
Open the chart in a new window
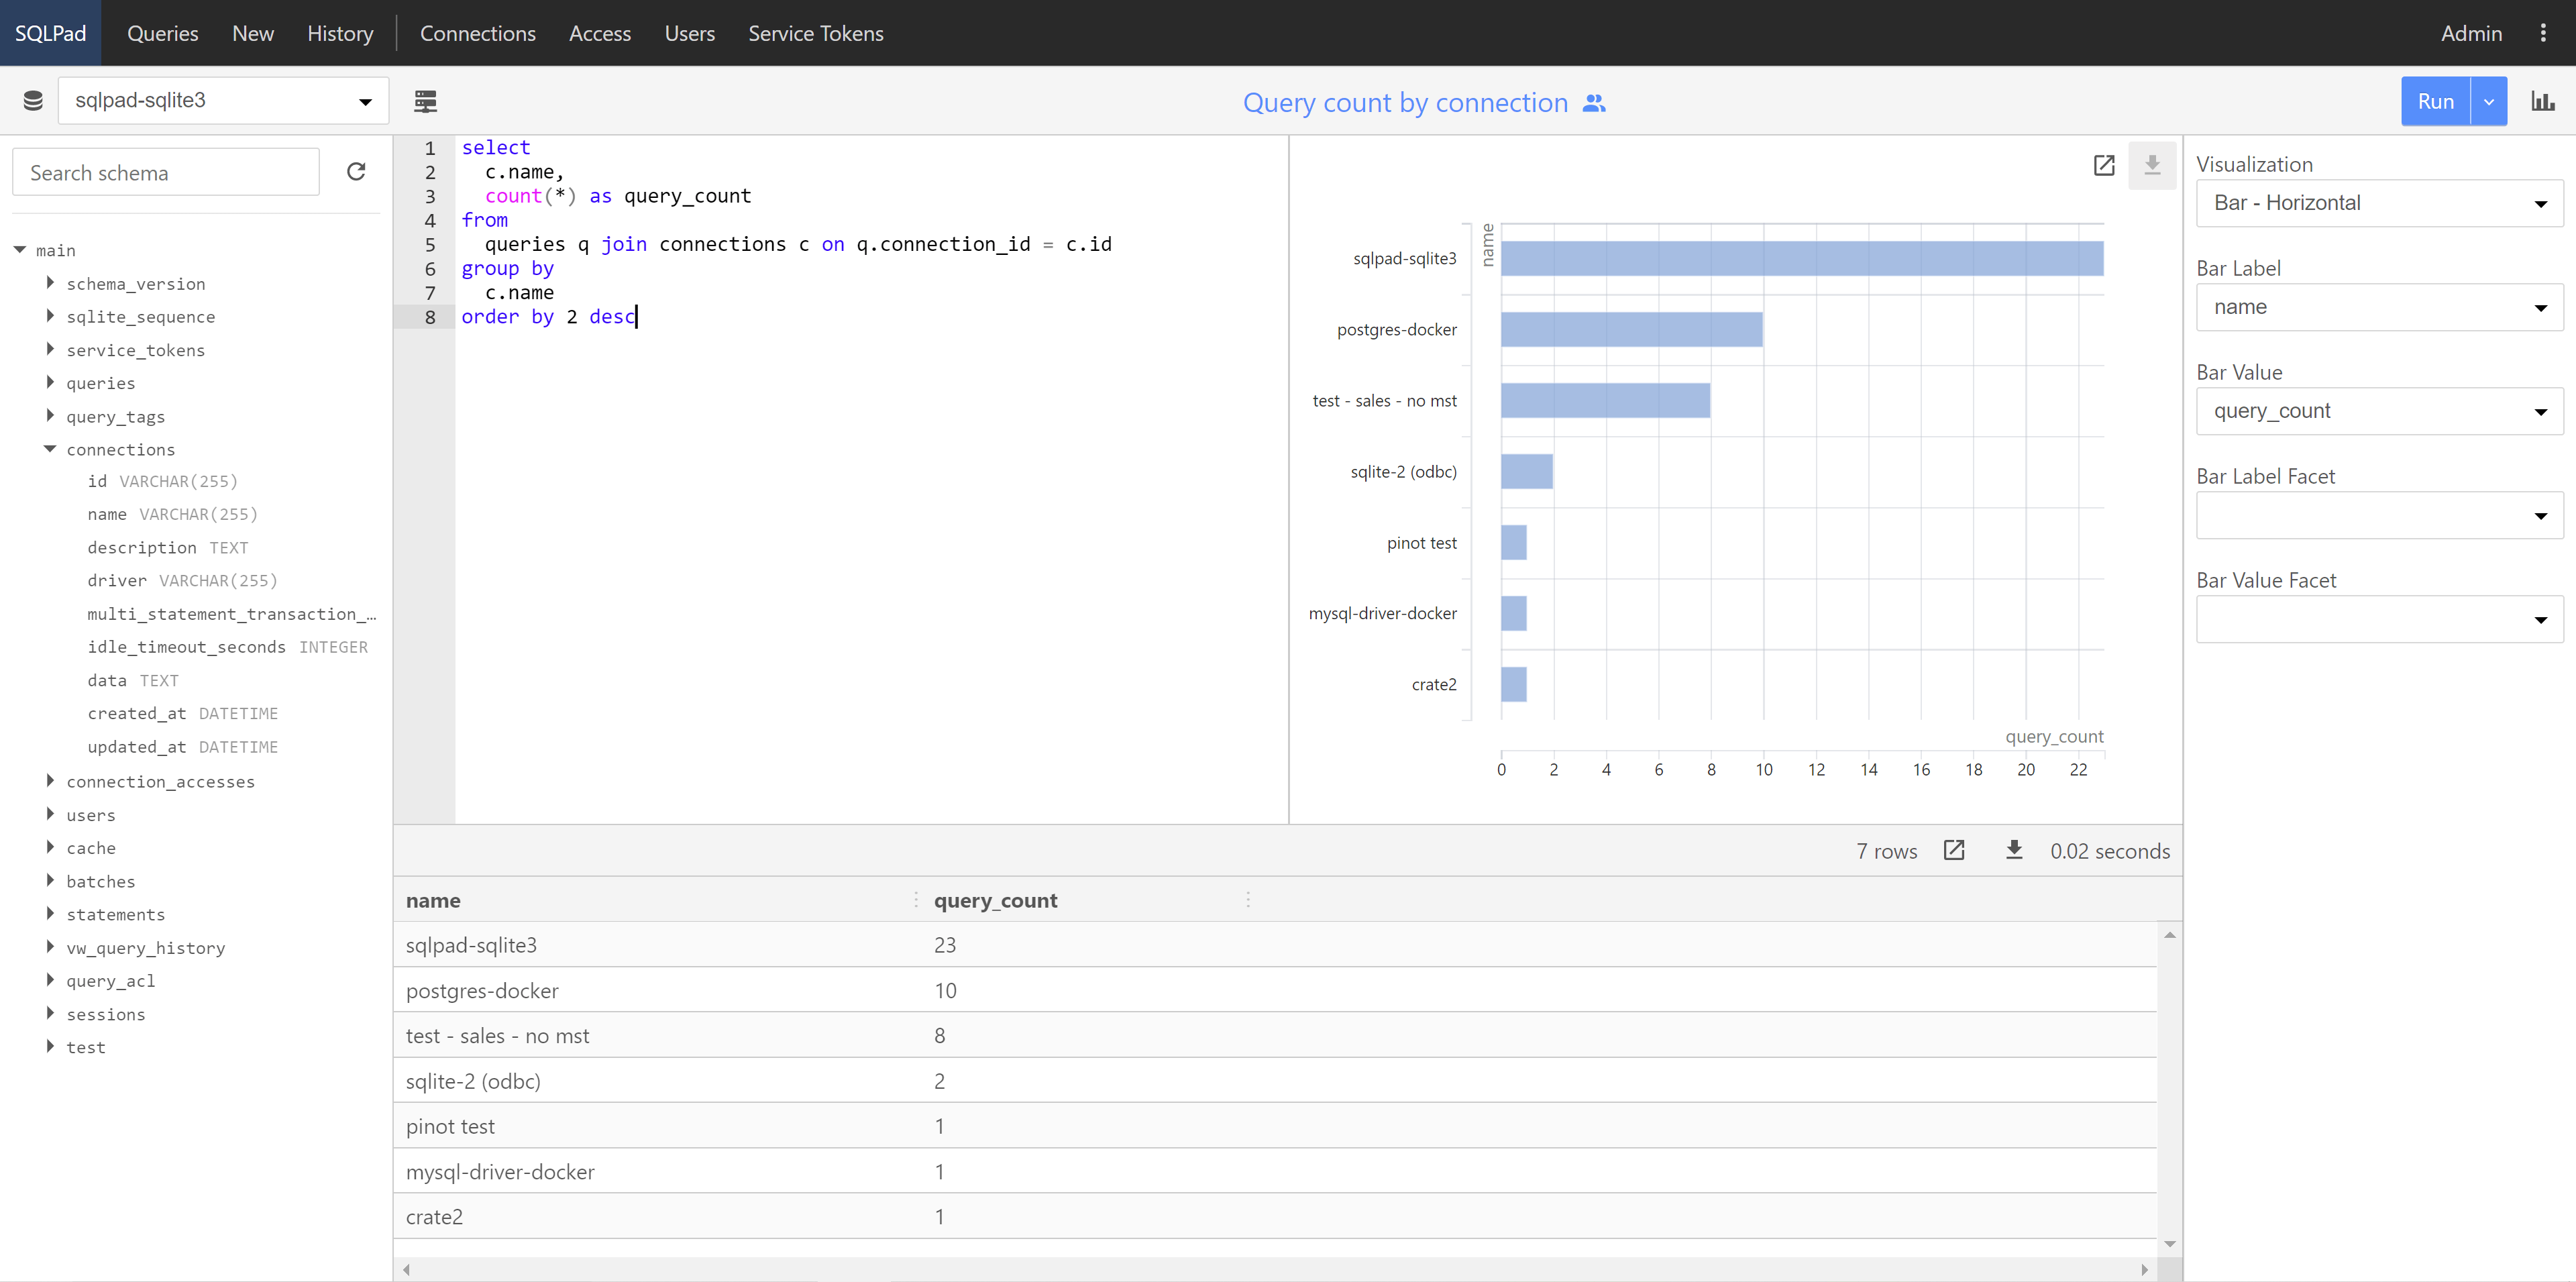2104,165
